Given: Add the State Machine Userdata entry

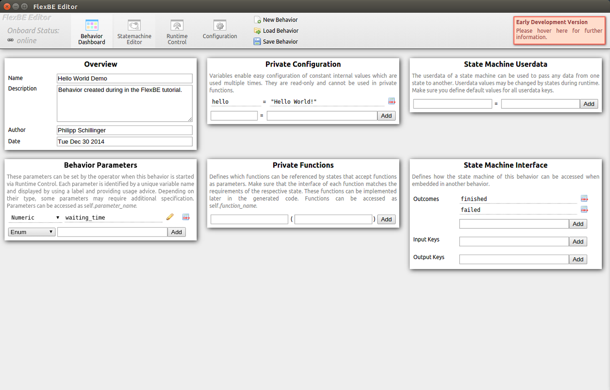Looking at the screenshot, I should click(x=589, y=104).
